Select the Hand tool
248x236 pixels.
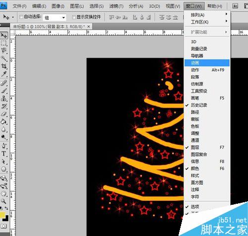point(3,193)
